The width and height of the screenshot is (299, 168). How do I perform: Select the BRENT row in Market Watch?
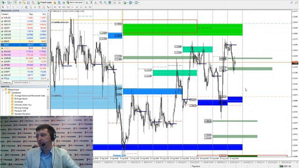click(24, 42)
